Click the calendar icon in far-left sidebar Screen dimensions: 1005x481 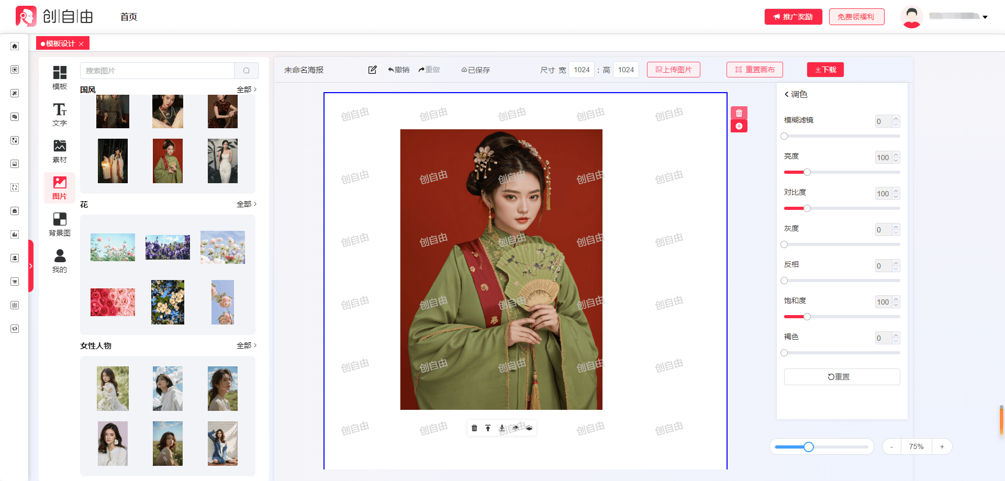click(15, 305)
